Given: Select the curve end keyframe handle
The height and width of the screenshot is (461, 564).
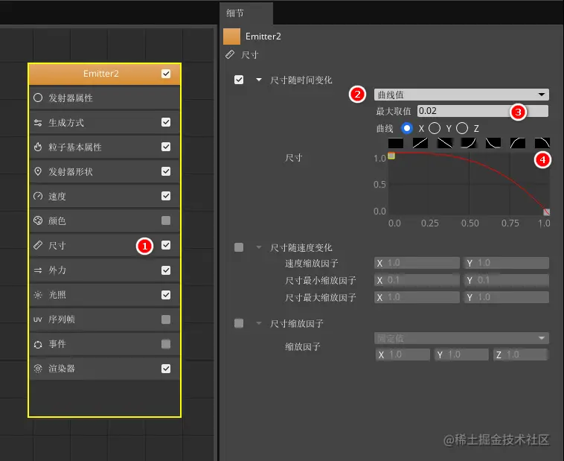Looking at the screenshot, I should tap(546, 212).
